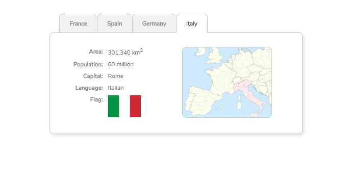The height and width of the screenshot is (185, 349).
Task: Click the Capital: label
Action: pyautogui.click(x=93, y=76)
